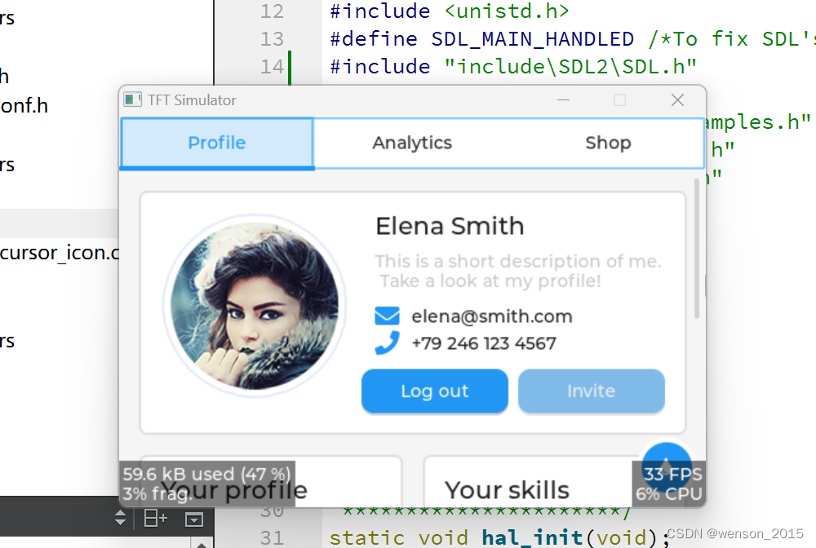Viewport: 816px width, 548px height.
Task: Click the Your profile card heading
Action: [233, 490]
